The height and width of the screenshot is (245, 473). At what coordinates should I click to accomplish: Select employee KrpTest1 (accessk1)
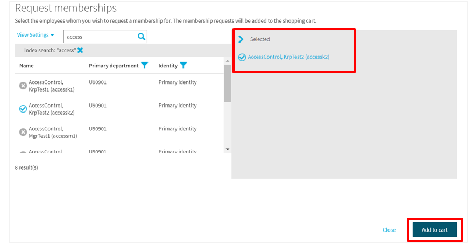click(x=23, y=86)
